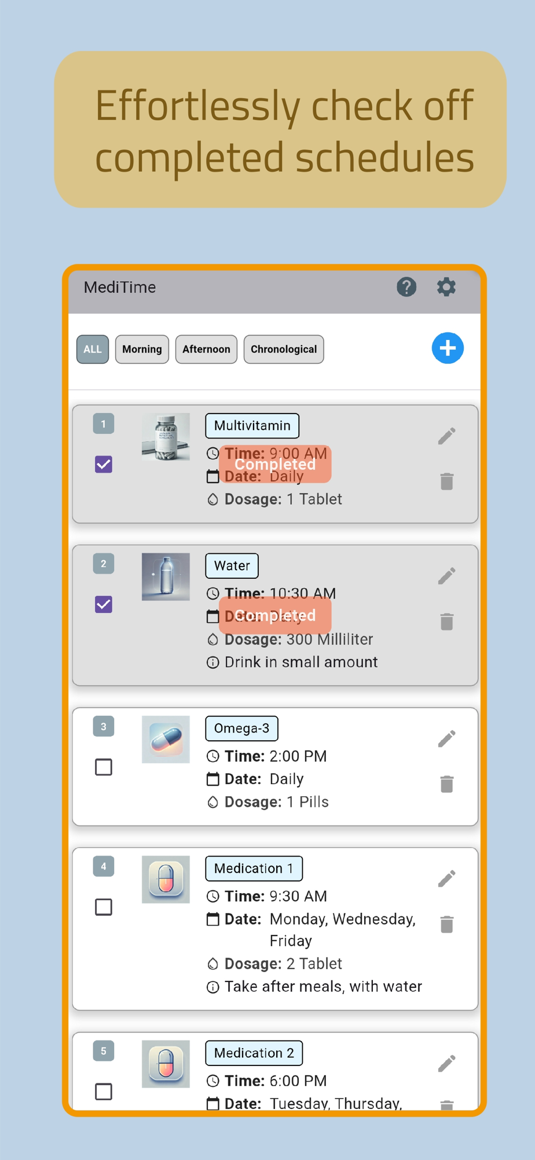535x1160 pixels.
Task: Click the MediTime app title
Action: [120, 287]
